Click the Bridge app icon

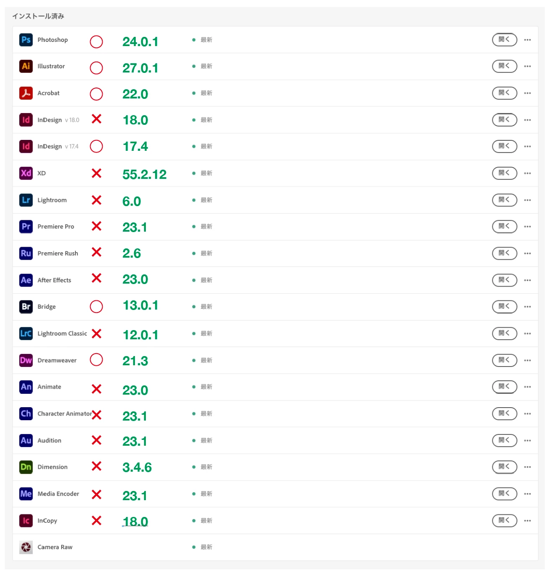[26, 307]
